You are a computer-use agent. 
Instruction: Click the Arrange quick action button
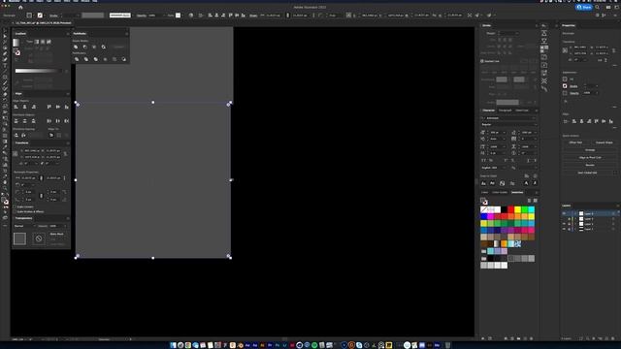pos(590,150)
